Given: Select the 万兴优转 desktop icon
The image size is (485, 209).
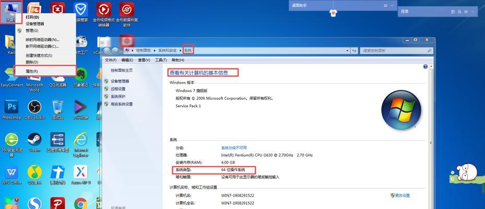Looking at the screenshot, I should pos(81,110).
